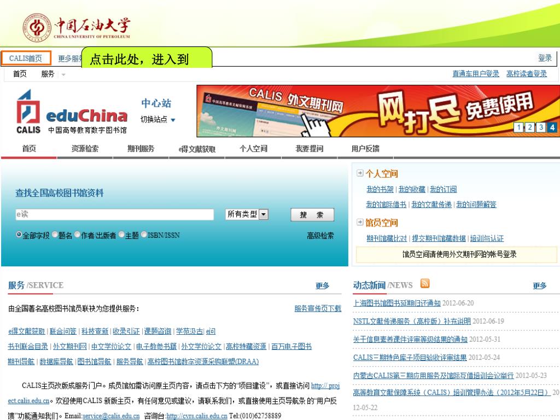Open 我的馆际借书 link
This screenshot has height=420, width=560.
coord(386,205)
